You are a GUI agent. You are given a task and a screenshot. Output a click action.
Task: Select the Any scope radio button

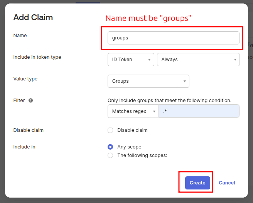[110, 147]
